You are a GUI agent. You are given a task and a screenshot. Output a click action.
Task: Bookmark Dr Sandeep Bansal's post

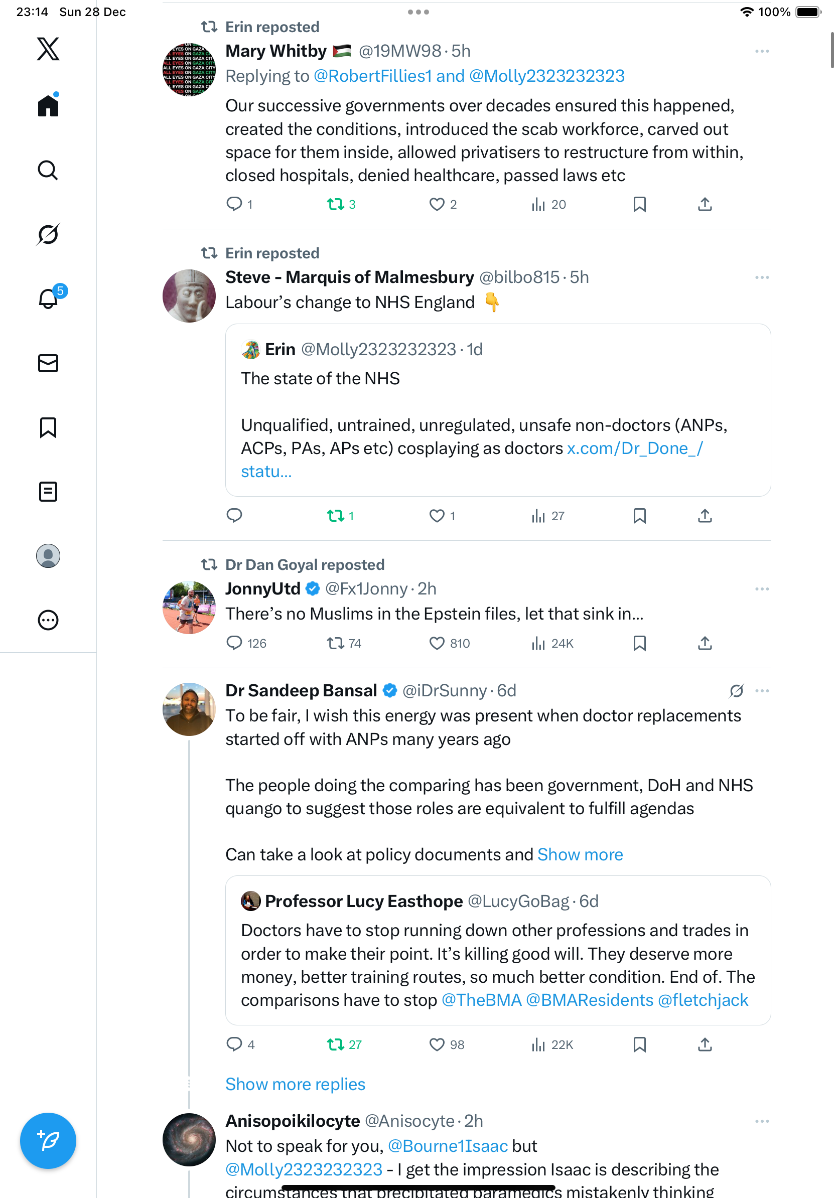[x=639, y=1044]
